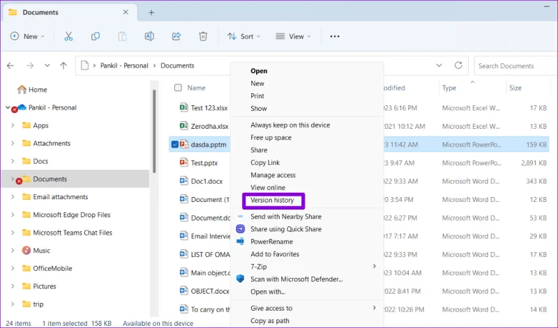Click the Copy icon in toolbar
558x328 pixels.
pos(96,36)
